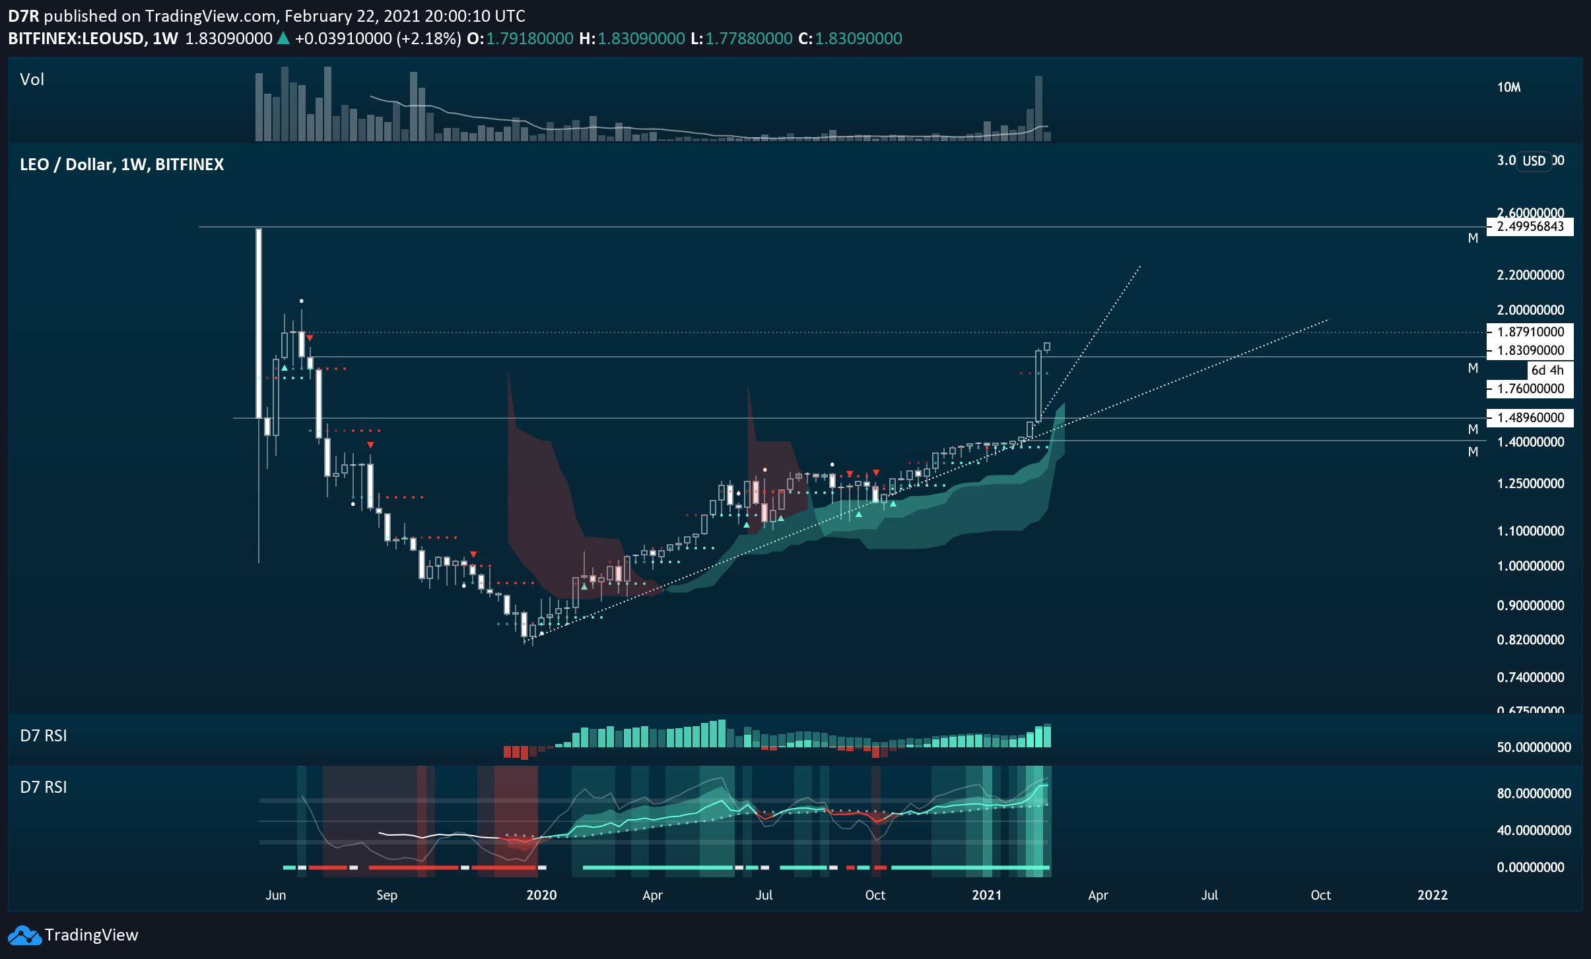Click author name D7R in header

[x=23, y=16]
